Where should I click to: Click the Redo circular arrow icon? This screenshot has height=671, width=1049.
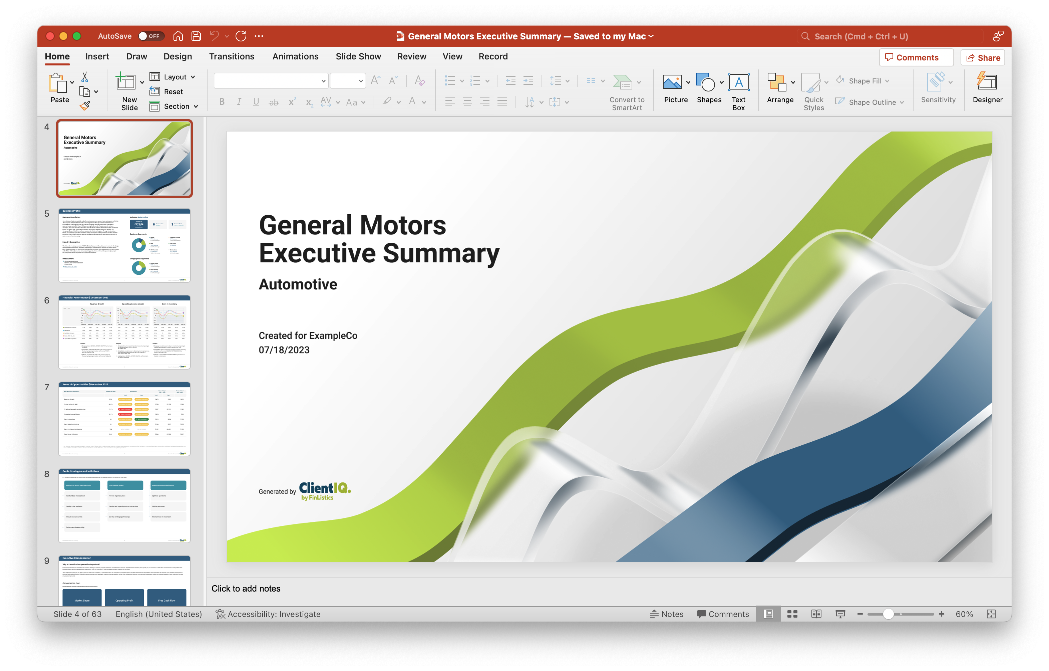tap(241, 36)
